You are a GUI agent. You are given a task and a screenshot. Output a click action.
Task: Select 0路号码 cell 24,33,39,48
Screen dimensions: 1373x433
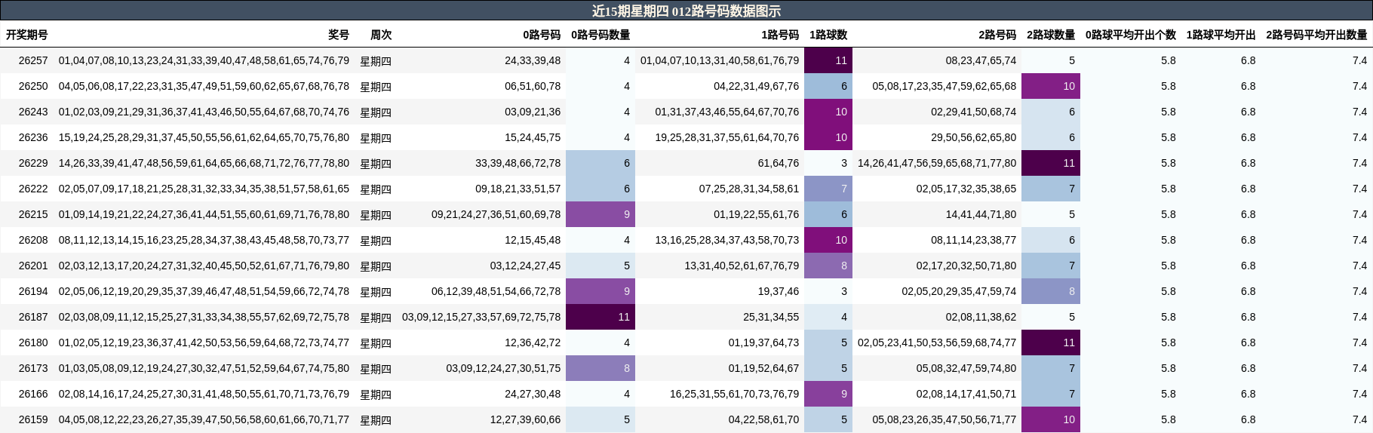(x=533, y=60)
